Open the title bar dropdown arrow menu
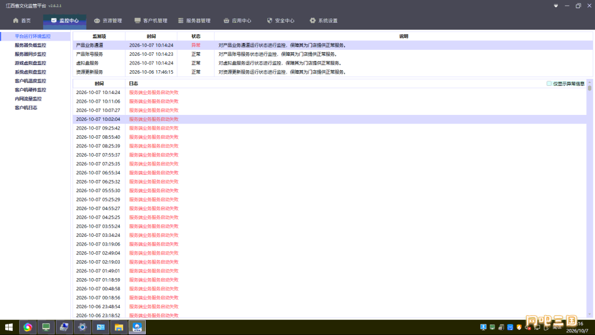Image resolution: width=595 pixels, height=335 pixels. (x=556, y=6)
